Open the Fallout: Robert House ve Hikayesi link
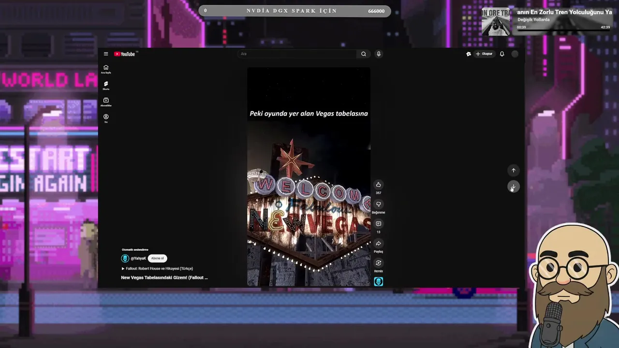The image size is (619, 348). click(157, 269)
